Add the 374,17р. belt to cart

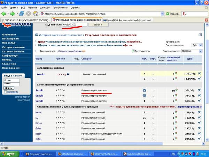pos(199,96)
